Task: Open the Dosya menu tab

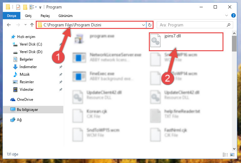Action: click(x=12, y=16)
